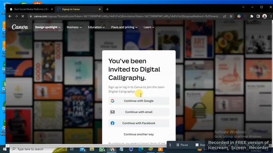Choose Continue with Facebook
Viewport: 273px width, 153px height.
[x=139, y=123]
